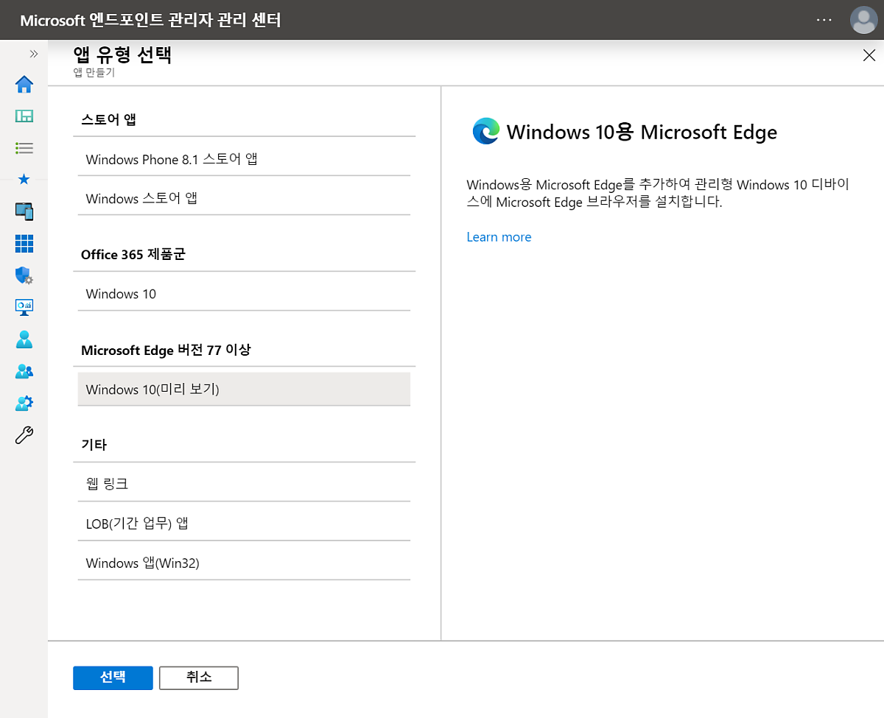
Task: Open the ellipsis menu in header
Action: [824, 20]
